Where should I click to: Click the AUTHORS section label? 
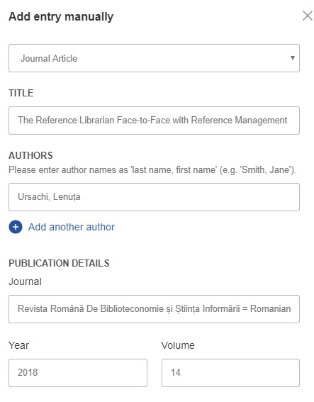[30, 155]
